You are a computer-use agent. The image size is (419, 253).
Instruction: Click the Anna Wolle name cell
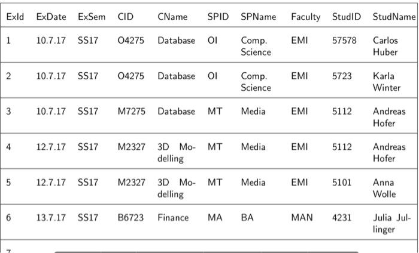[x=384, y=188]
